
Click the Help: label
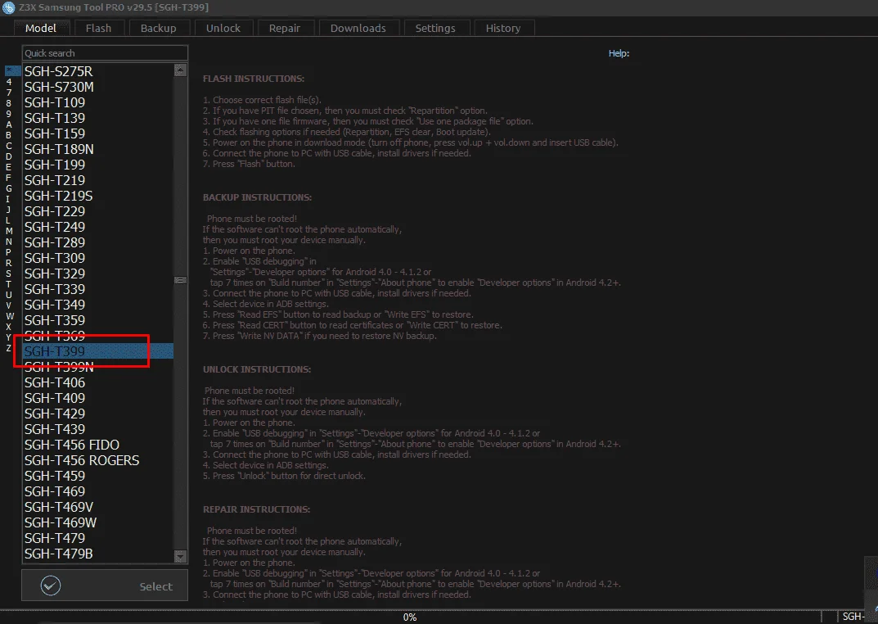click(619, 53)
